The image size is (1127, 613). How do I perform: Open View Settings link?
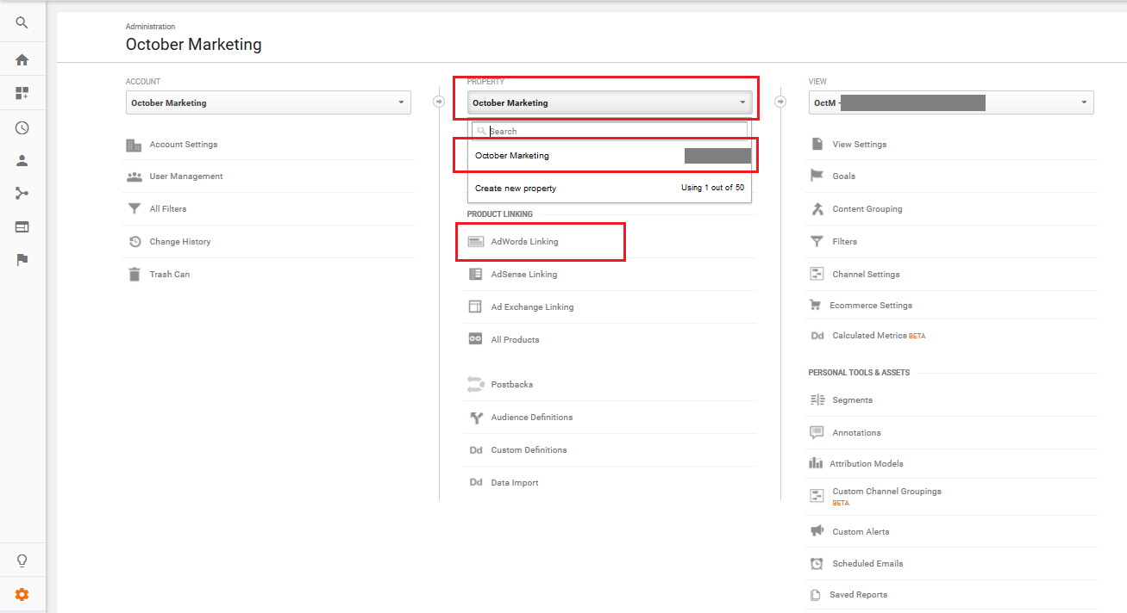click(860, 145)
